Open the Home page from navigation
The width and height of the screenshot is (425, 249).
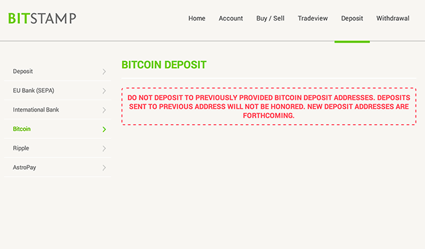(197, 19)
